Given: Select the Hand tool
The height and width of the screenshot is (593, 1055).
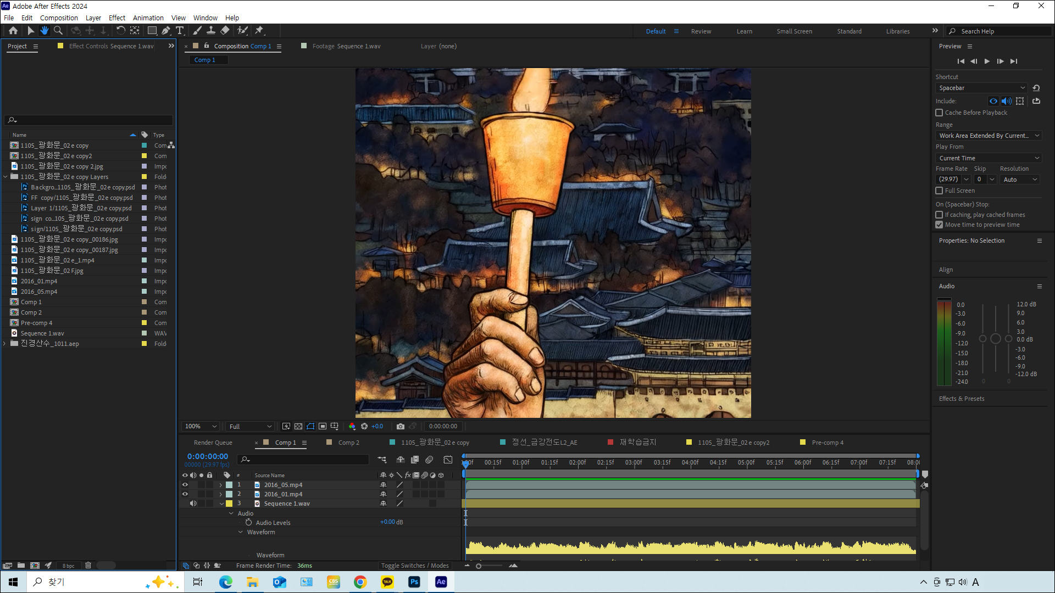Looking at the screenshot, I should [x=45, y=31].
